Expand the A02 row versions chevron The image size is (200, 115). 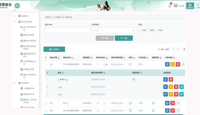(x=98, y=103)
